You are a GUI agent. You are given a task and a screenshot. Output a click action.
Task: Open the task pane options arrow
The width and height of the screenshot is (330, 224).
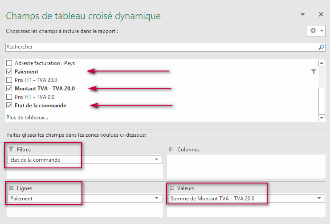click(x=303, y=14)
